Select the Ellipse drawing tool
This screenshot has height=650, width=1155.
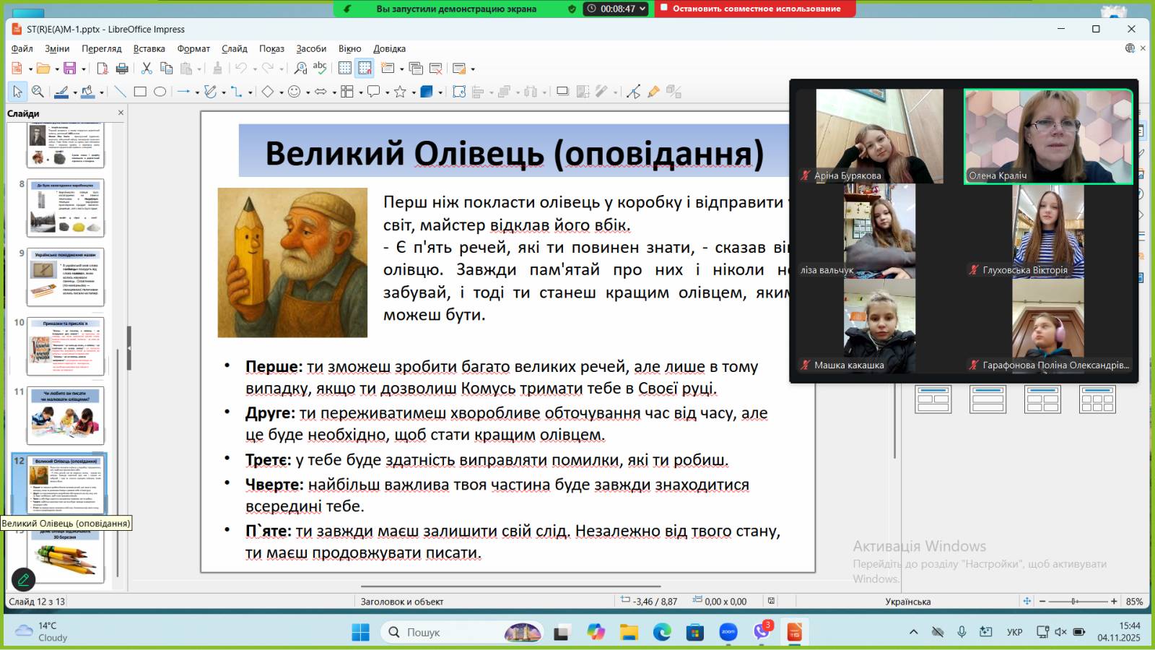[x=160, y=92]
